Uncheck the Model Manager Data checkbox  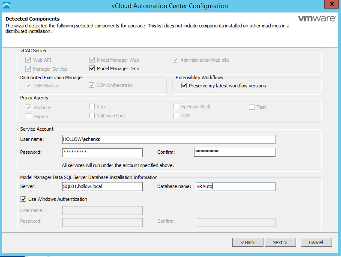tap(92, 69)
